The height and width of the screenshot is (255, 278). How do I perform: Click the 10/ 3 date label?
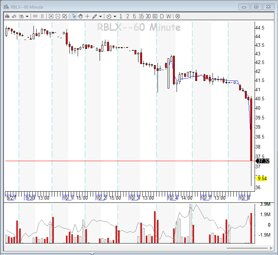(x=134, y=198)
